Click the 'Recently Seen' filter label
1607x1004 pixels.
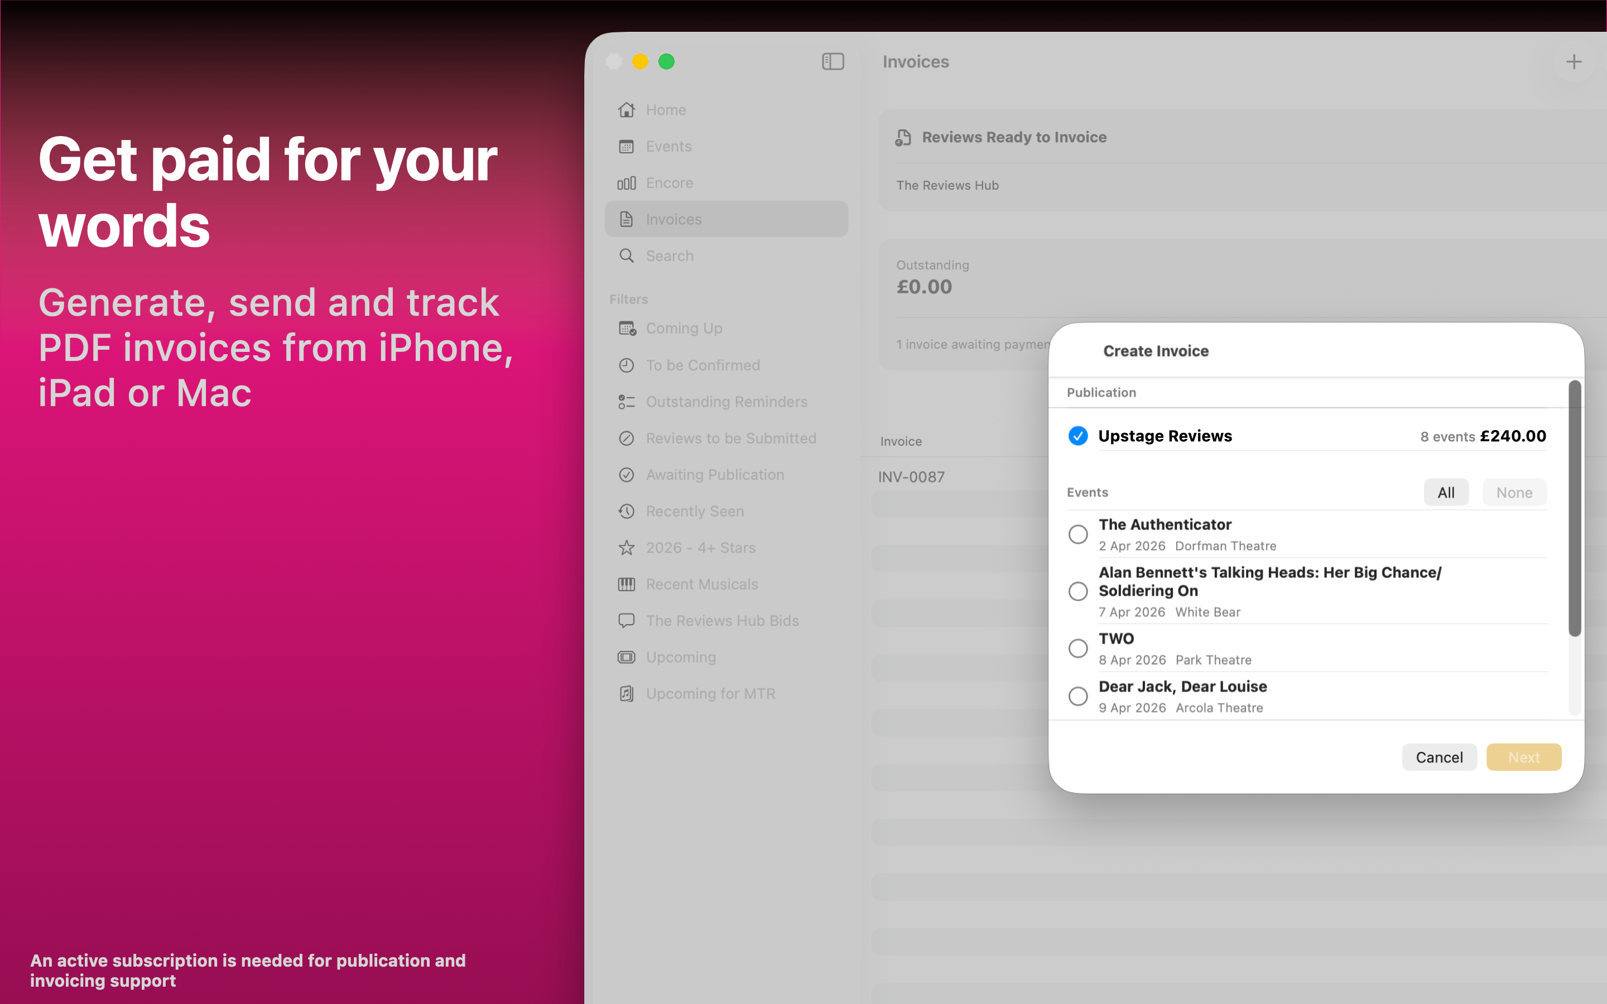tap(695, 511)
